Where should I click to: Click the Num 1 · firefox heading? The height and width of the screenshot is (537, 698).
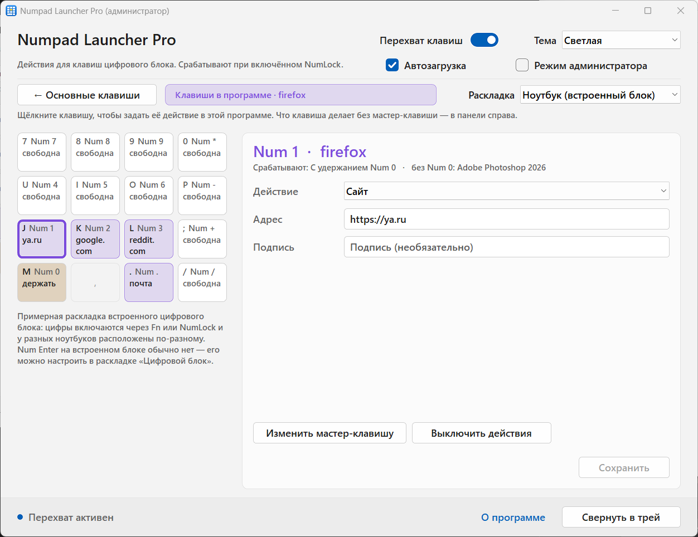(x=310, y=152)
